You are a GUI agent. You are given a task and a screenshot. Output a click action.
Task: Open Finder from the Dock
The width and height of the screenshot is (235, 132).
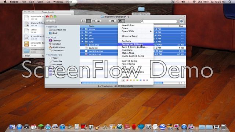(x=12, y=127)
